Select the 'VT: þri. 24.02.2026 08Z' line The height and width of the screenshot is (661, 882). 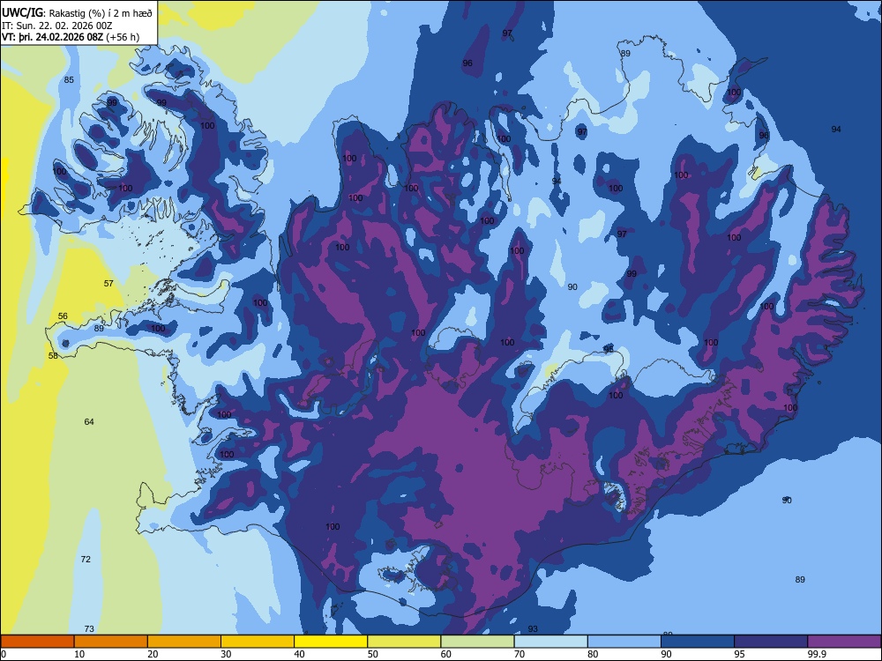pyautogui.click(x=52, y=38)
